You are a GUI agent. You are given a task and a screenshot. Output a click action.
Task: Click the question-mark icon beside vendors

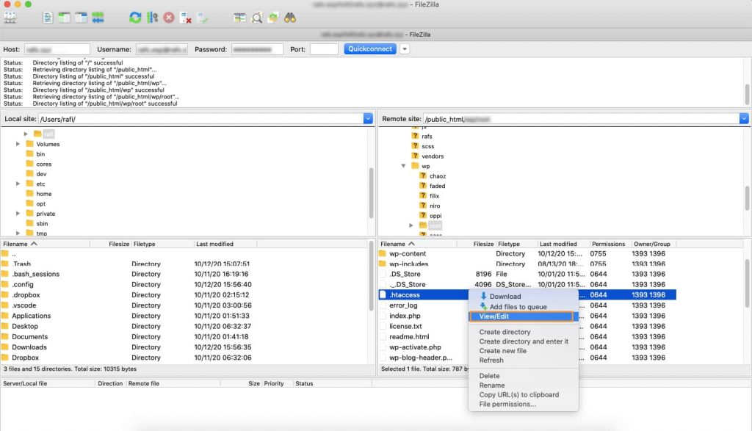pos(415,156)
